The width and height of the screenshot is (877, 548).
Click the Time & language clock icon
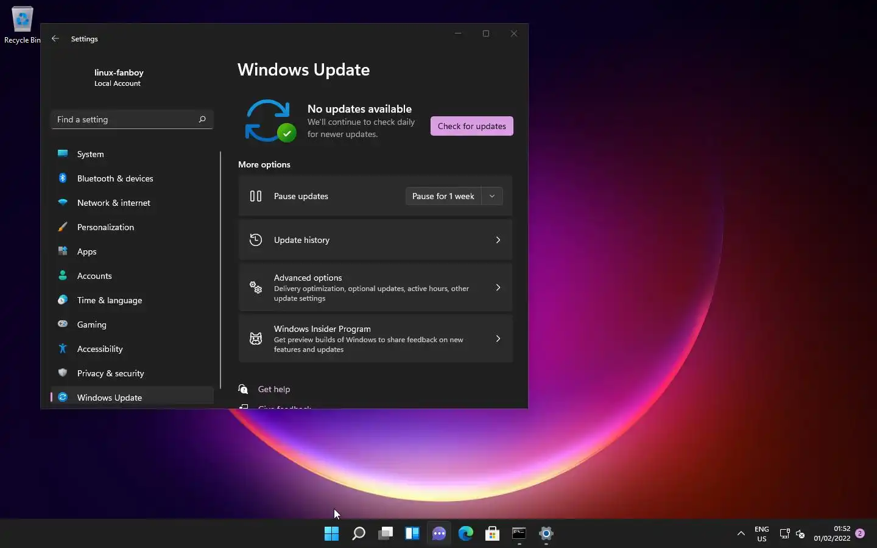(63, 300)
